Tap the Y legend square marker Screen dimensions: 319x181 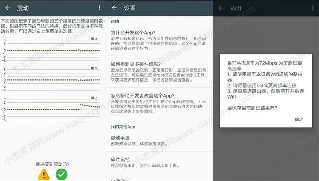point(93,68)
